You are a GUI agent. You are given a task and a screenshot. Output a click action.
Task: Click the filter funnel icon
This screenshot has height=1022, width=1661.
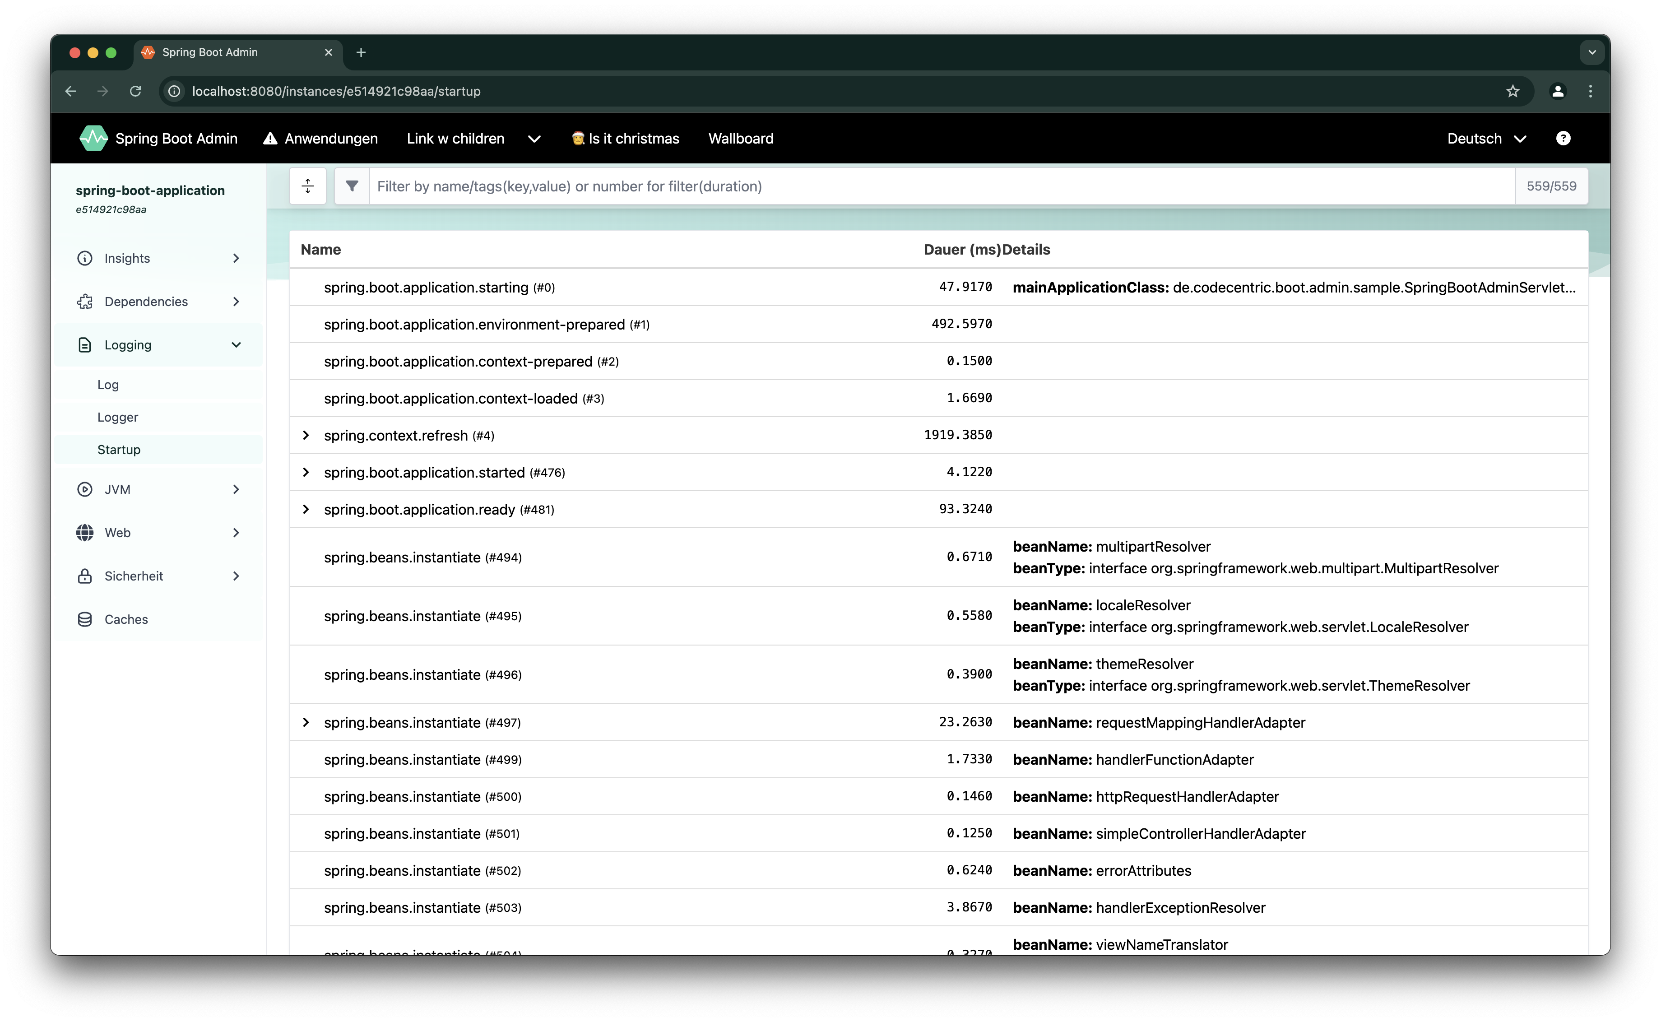point(352,186)
